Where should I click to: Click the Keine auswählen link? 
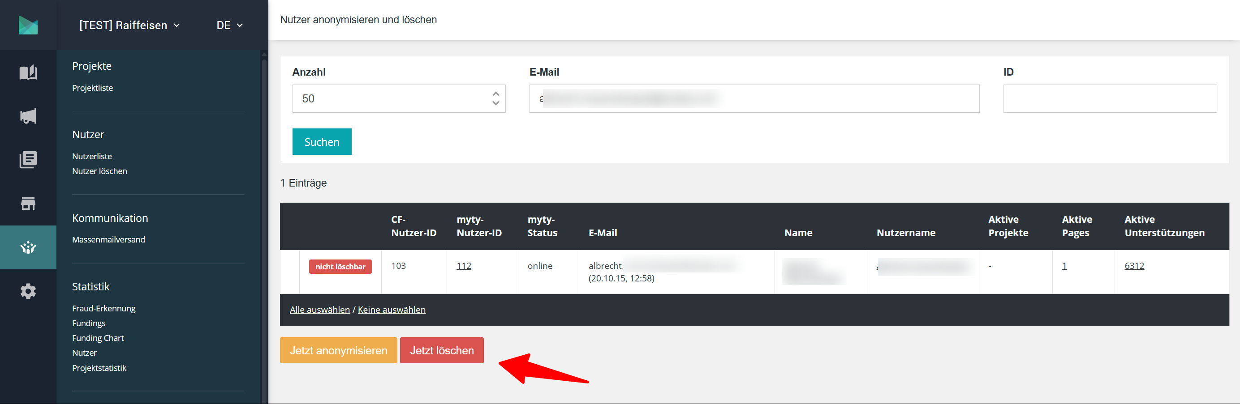tap(392, 310)
